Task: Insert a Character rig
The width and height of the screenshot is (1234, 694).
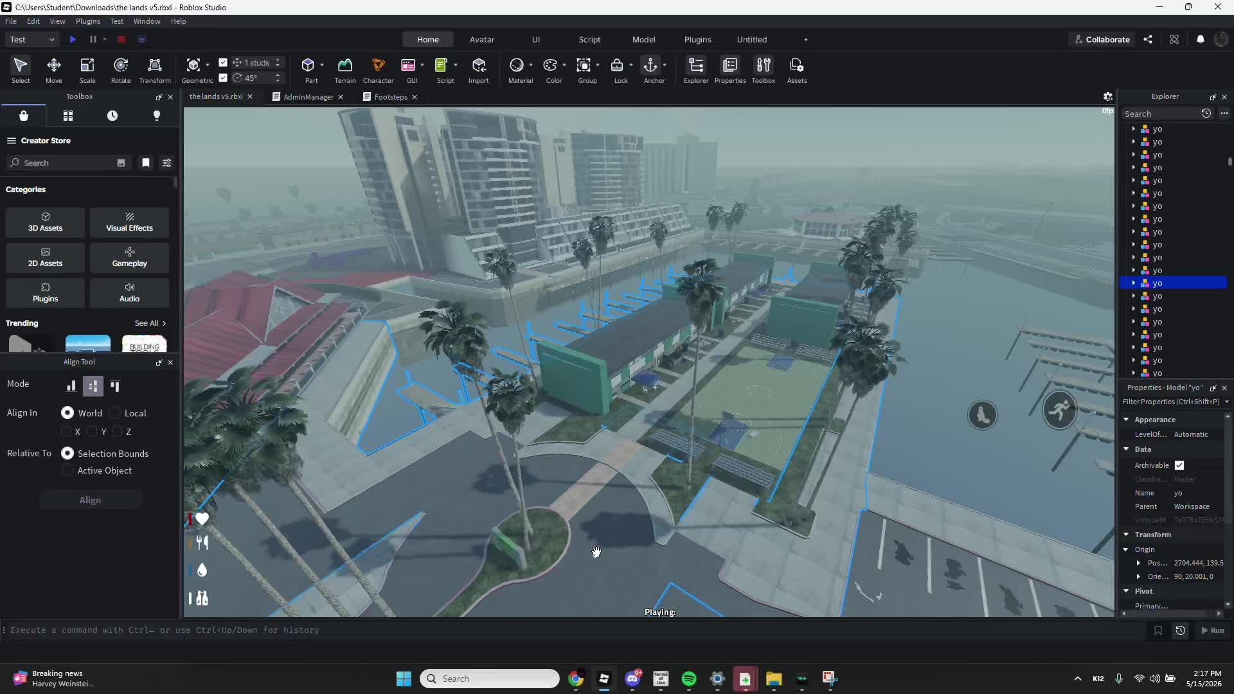Action: tap(378, 70)
